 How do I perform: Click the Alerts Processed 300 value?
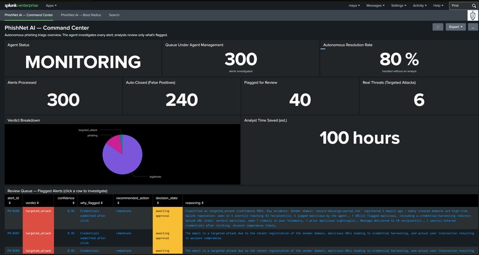(63, 100)
